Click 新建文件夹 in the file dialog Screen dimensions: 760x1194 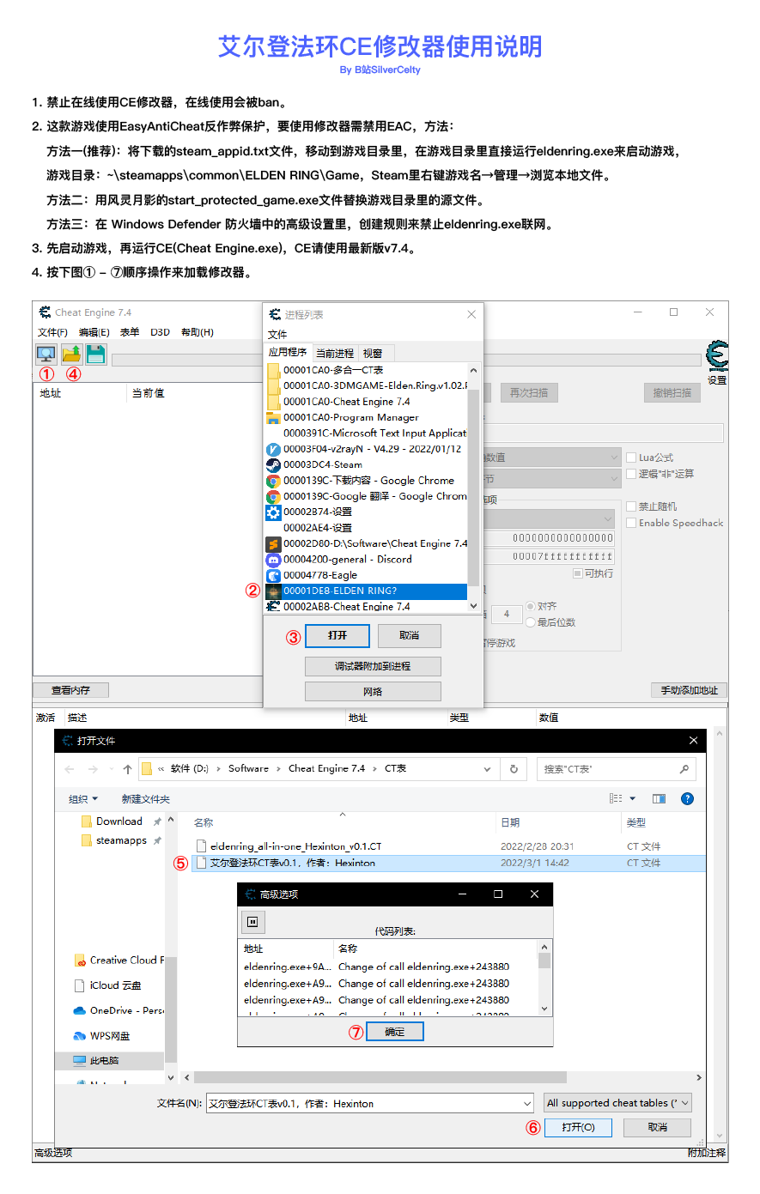pyautogui.click(x=145, y=799)
